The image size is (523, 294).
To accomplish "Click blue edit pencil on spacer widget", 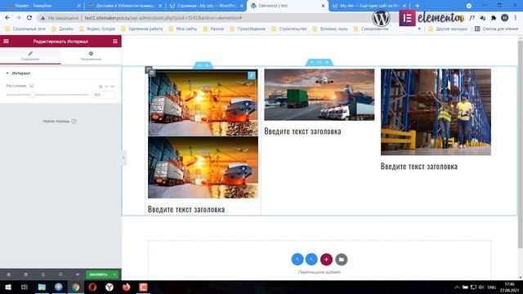I will tap(252, 75).
